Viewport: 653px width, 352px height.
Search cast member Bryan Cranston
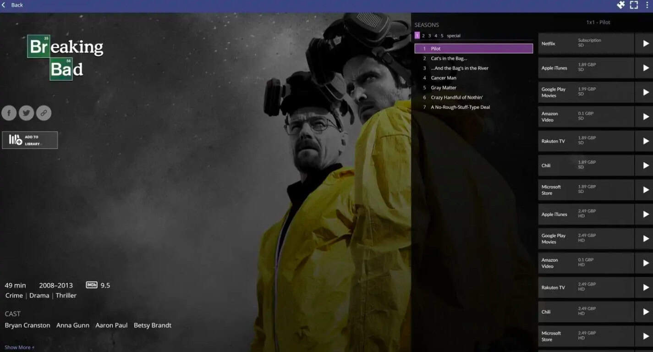(27, 325)
